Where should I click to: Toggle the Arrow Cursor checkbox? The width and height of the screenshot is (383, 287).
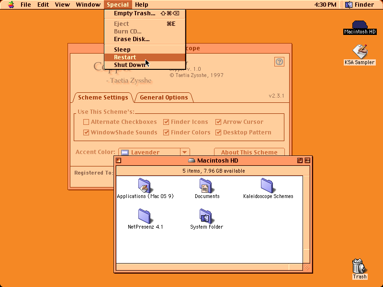(218, 122)
